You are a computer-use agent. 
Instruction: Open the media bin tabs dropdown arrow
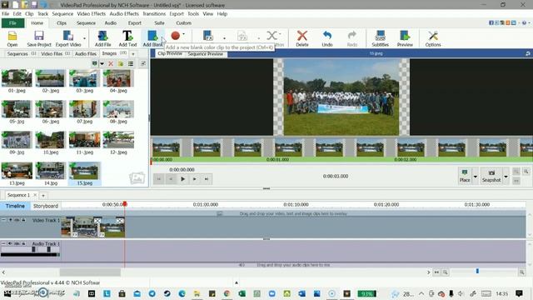coord(133,53)
